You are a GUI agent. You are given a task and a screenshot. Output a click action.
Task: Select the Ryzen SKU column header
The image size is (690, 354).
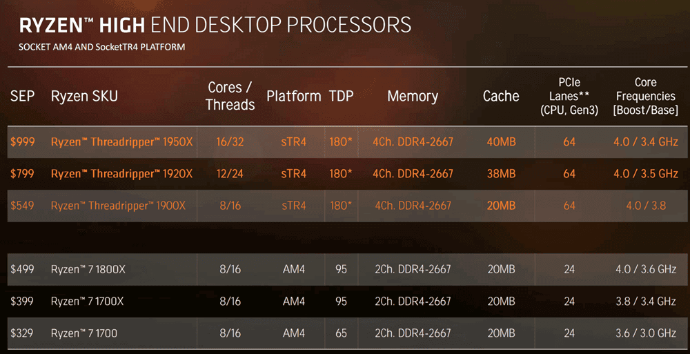coord(84,96)
